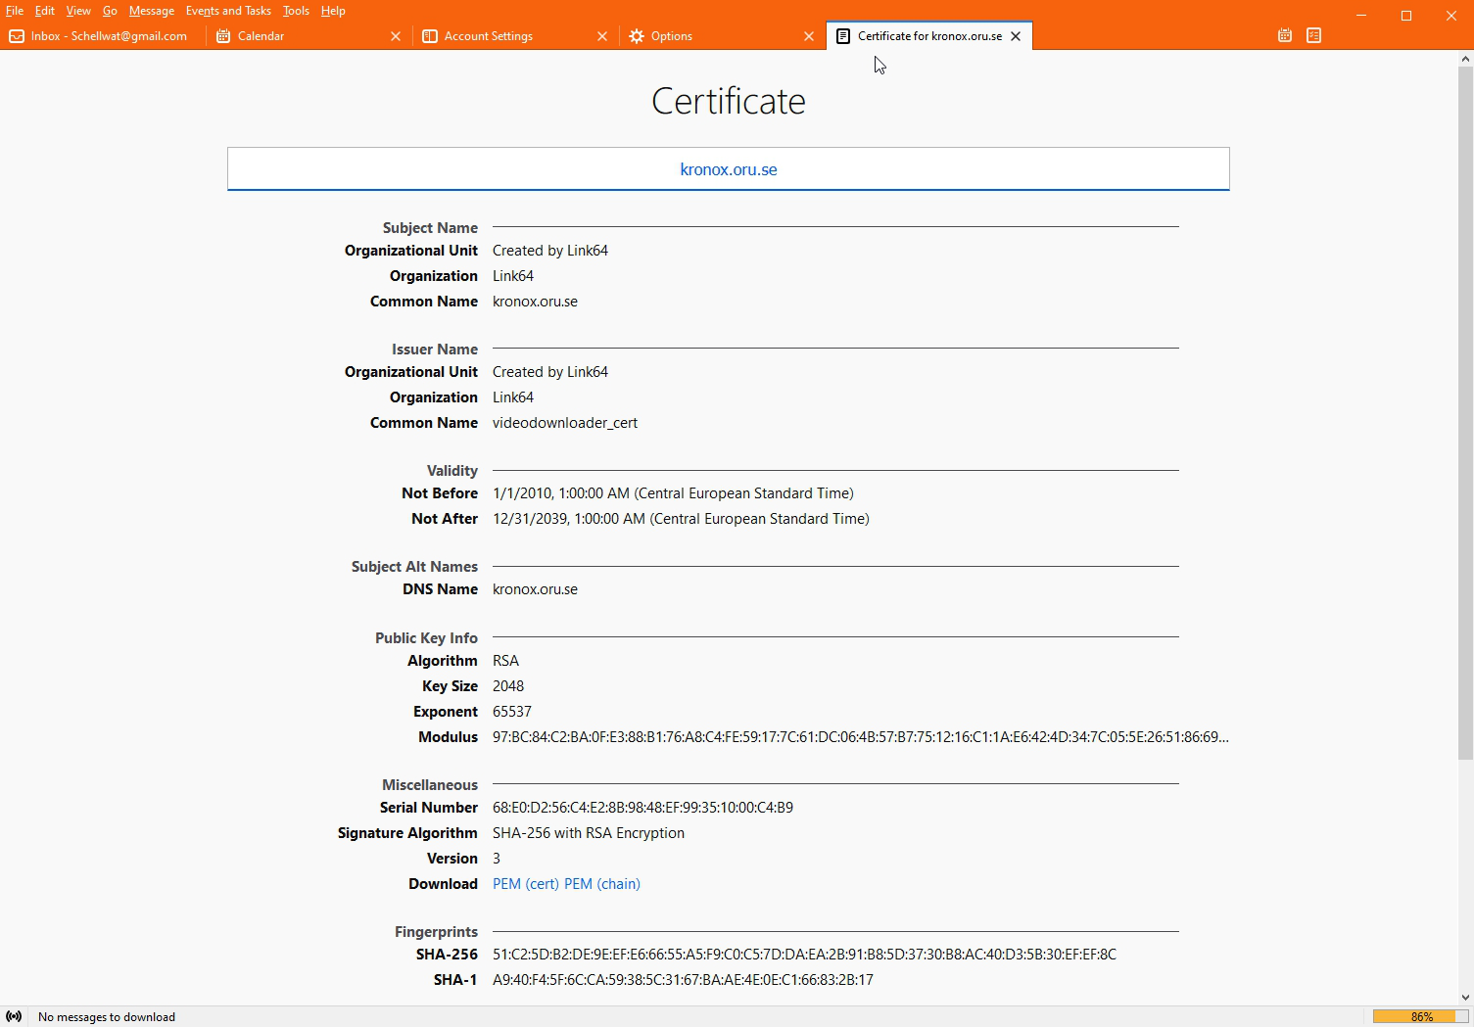
Task: Open the View menu
Action: (78, 11)
